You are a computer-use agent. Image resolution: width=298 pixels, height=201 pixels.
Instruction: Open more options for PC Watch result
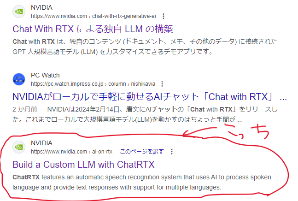(x=162, y=84)
